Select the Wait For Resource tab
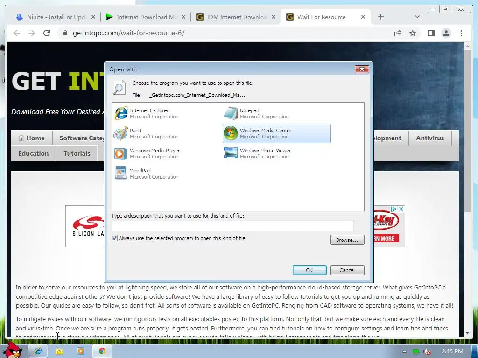Viewport: 478px width, 358px height. point(325,17)
